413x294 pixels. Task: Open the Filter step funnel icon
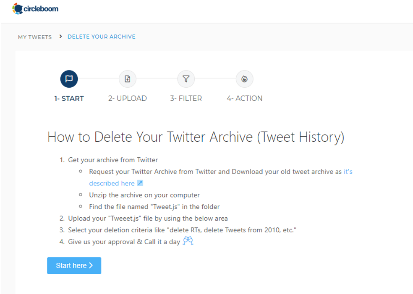coord(186,79)
